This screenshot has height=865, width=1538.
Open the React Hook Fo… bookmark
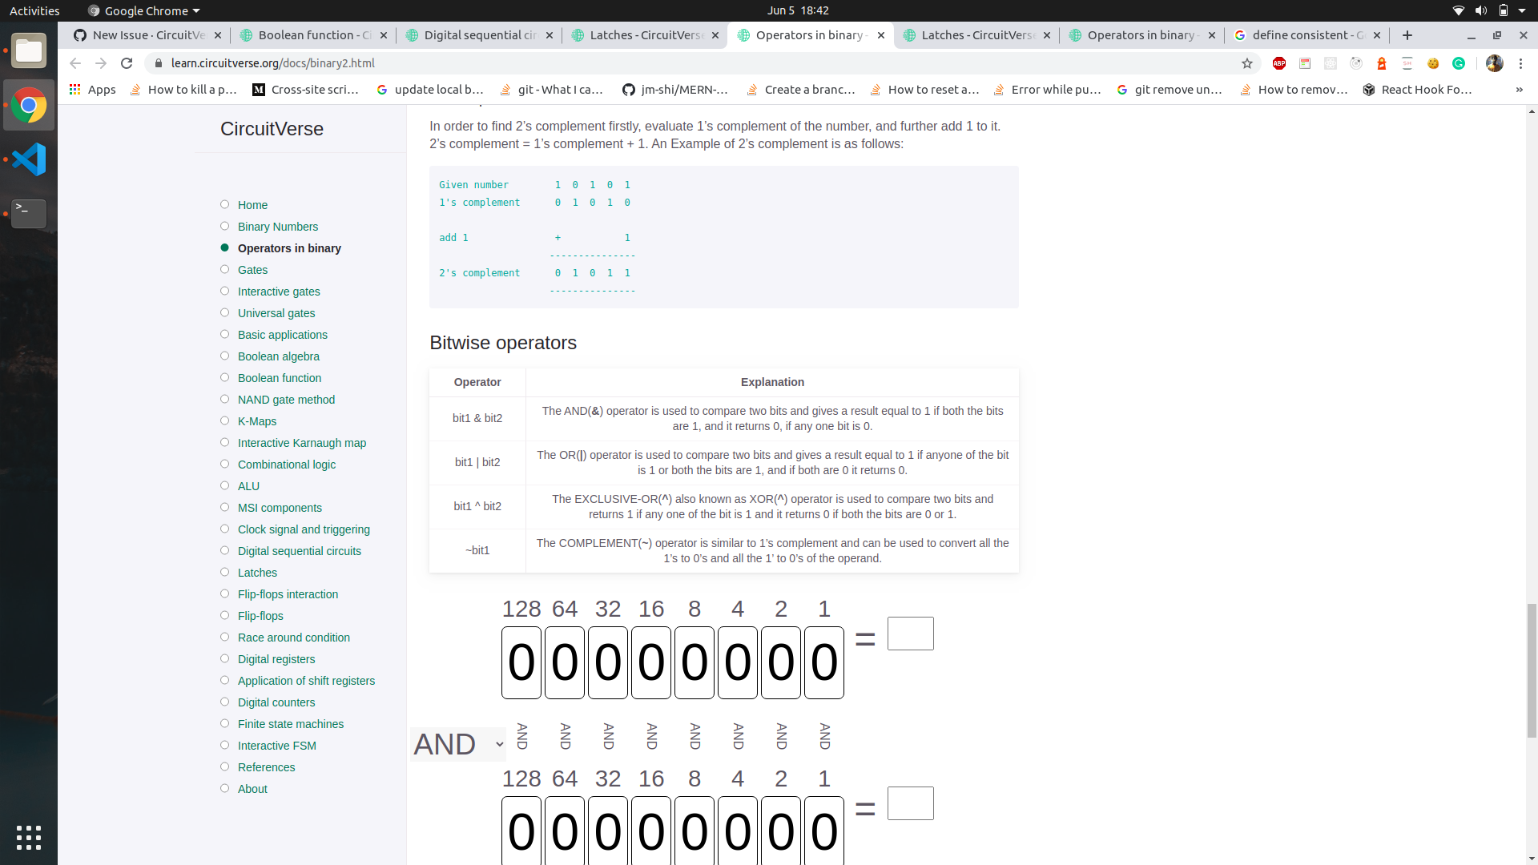pos(1418,90)
